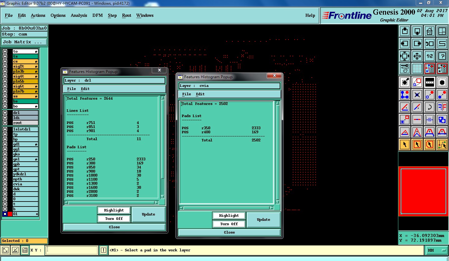Click the blue connected nodes icon
This screenshot has width=449, height=261.
pos(404,95)
